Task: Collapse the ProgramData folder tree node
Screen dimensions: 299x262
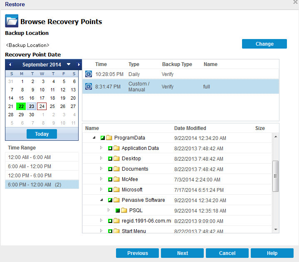Action: (x=94, y=137)
